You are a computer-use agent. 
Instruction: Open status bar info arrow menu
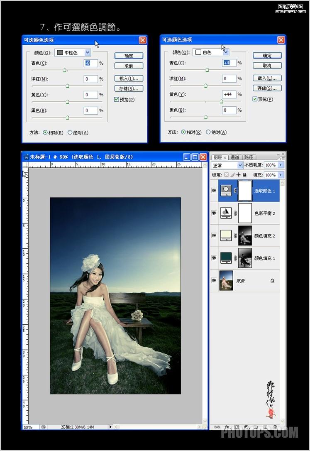pos(110,427)
